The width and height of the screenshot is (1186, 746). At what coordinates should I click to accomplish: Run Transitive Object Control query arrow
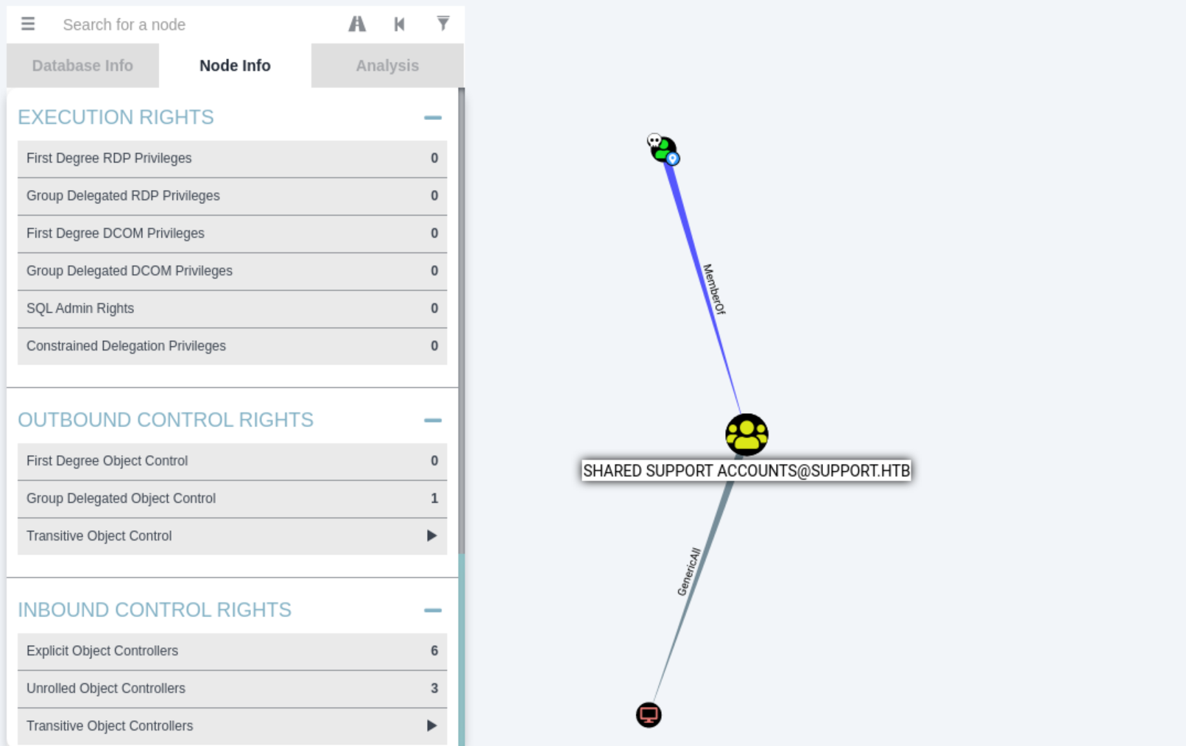pos(431,536)
